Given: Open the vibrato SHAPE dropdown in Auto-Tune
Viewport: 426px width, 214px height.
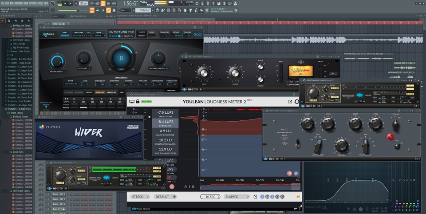Looking at the screenshot, I should coord(71,84).
